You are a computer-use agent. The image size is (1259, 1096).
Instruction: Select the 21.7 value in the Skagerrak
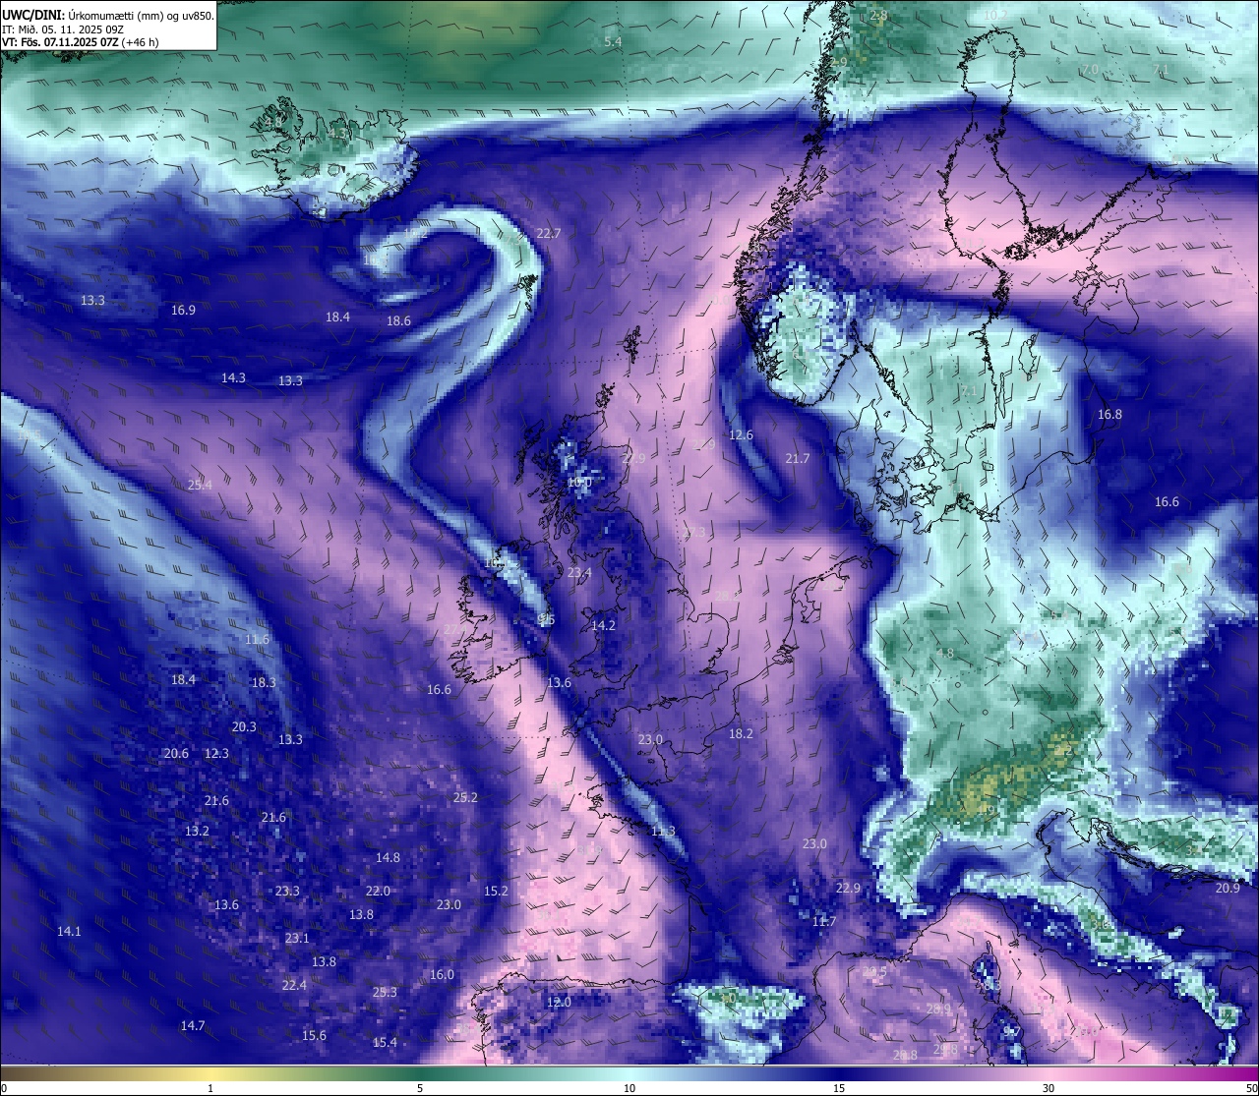click(x=798, y=458)
